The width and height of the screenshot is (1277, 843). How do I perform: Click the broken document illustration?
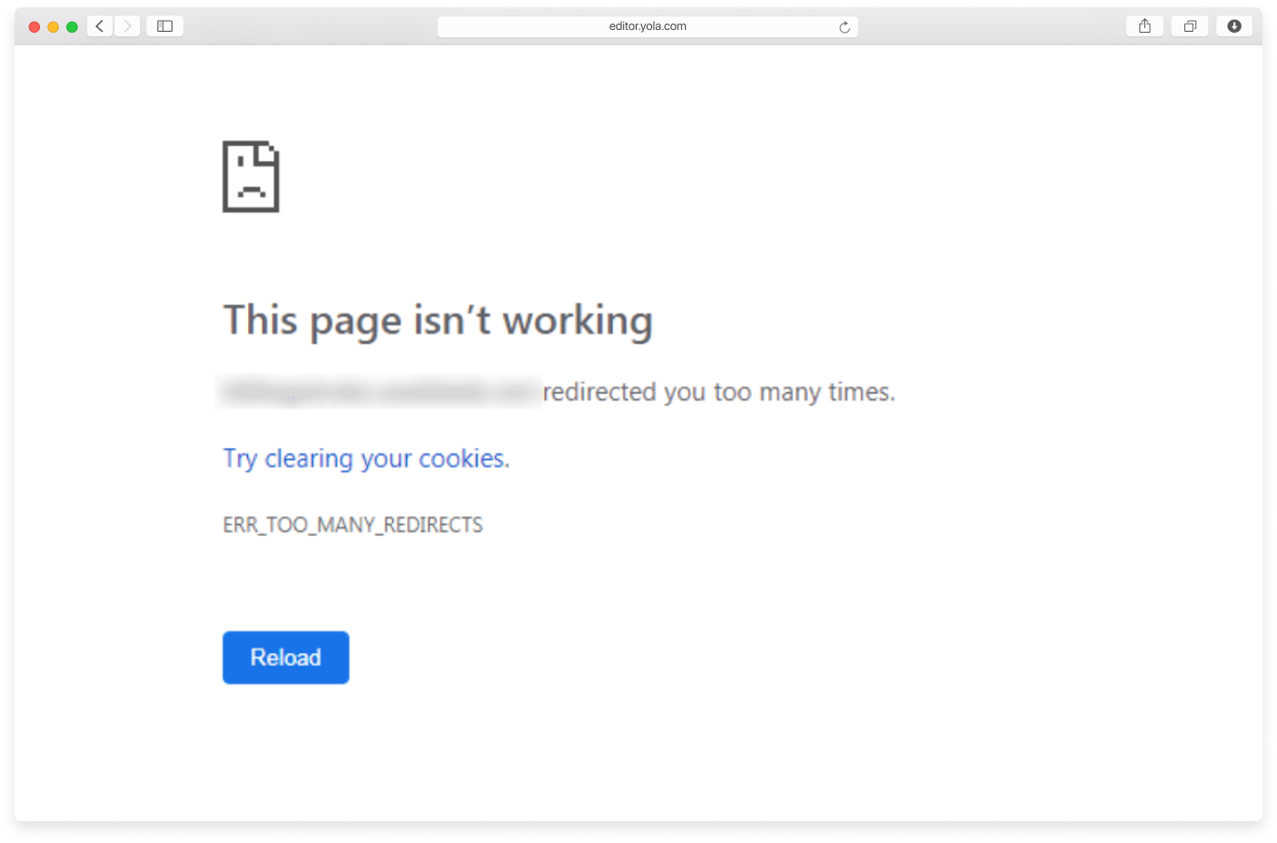[x=251, y=177]
